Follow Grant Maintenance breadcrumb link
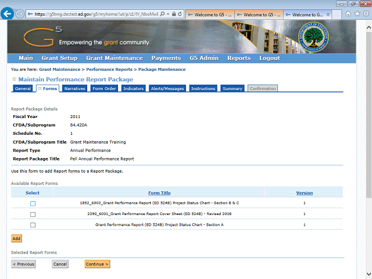Screen dimensions: 372x279 click(60, 70)
